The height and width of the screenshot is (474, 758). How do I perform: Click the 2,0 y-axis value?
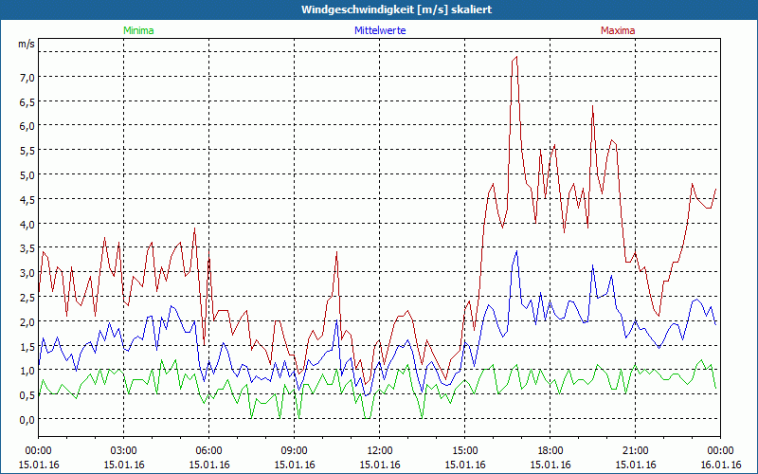pos(27,321)
